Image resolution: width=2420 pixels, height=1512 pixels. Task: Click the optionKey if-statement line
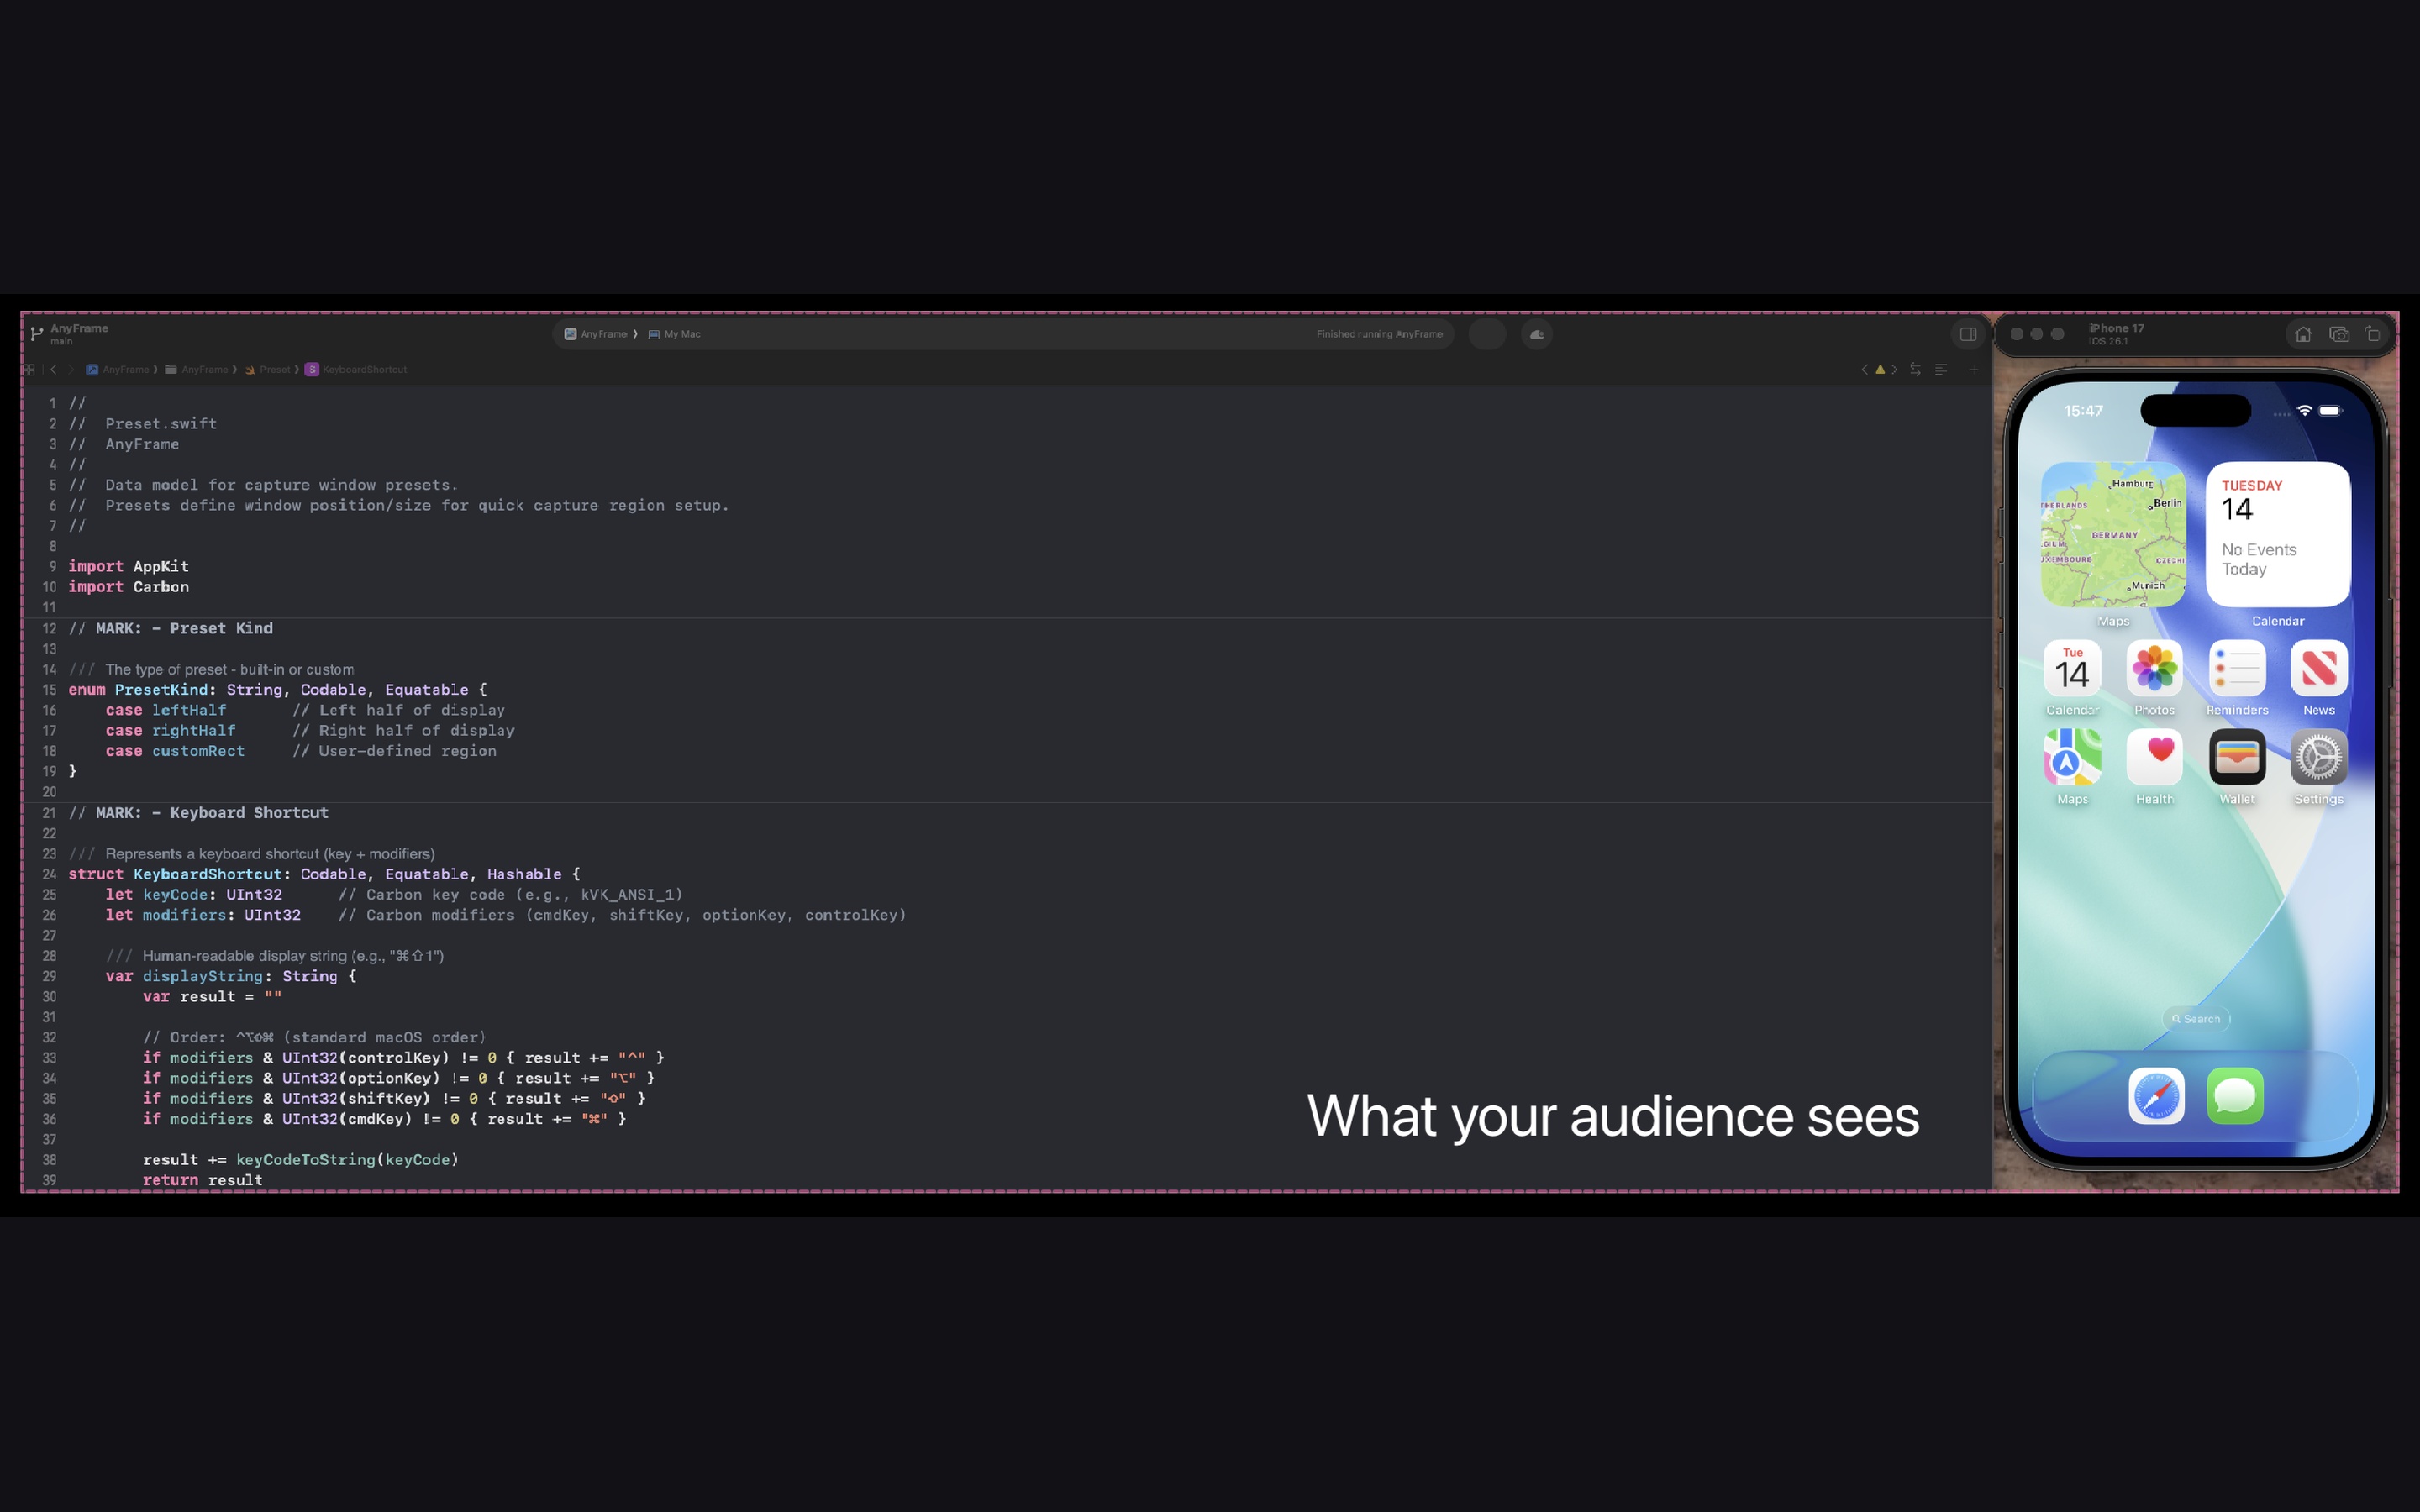(399, 1078)
